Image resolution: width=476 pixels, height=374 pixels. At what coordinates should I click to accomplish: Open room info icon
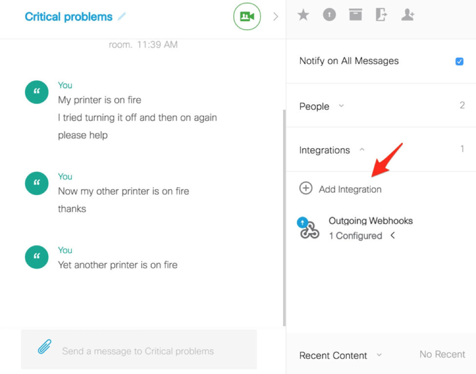tap(330, 15)
